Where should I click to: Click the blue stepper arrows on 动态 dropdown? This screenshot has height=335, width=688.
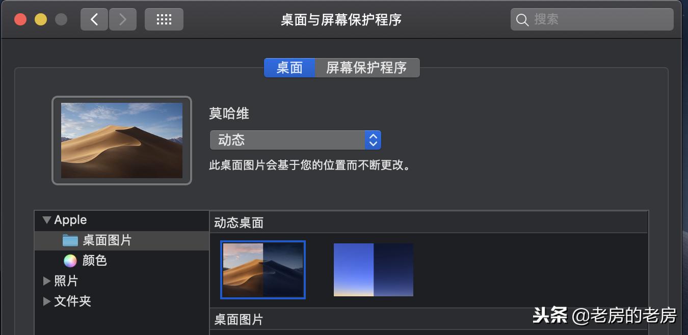[x=373, y=139]
